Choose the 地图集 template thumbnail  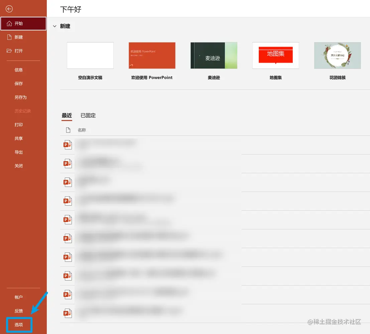[x=276, y=55]
